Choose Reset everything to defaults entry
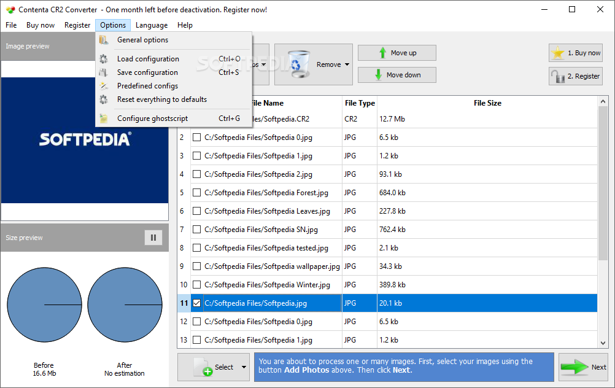615x388 pixels. coord(173,99)
